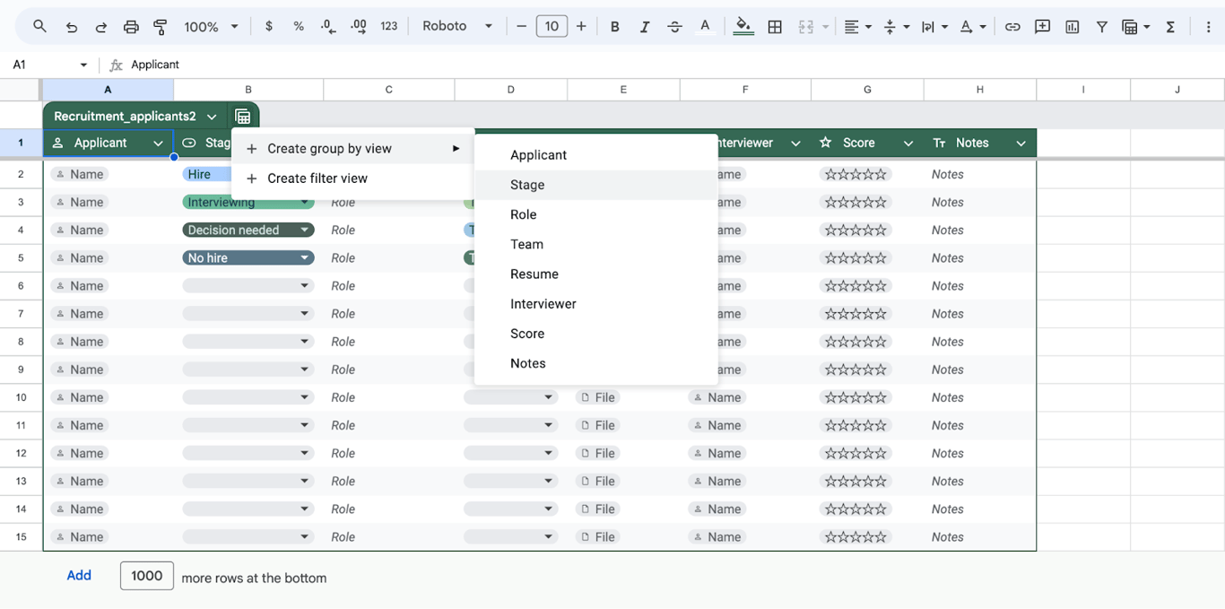
Task: Click the star rating in row 15
Action: click(x=856, y=537)
